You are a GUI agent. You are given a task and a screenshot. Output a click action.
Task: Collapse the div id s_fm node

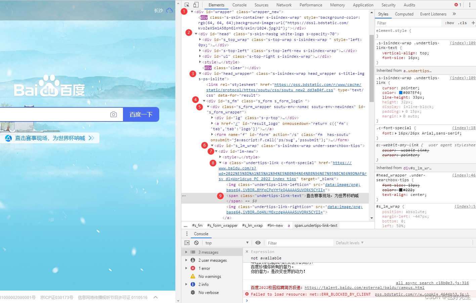(x=204, y=101)
